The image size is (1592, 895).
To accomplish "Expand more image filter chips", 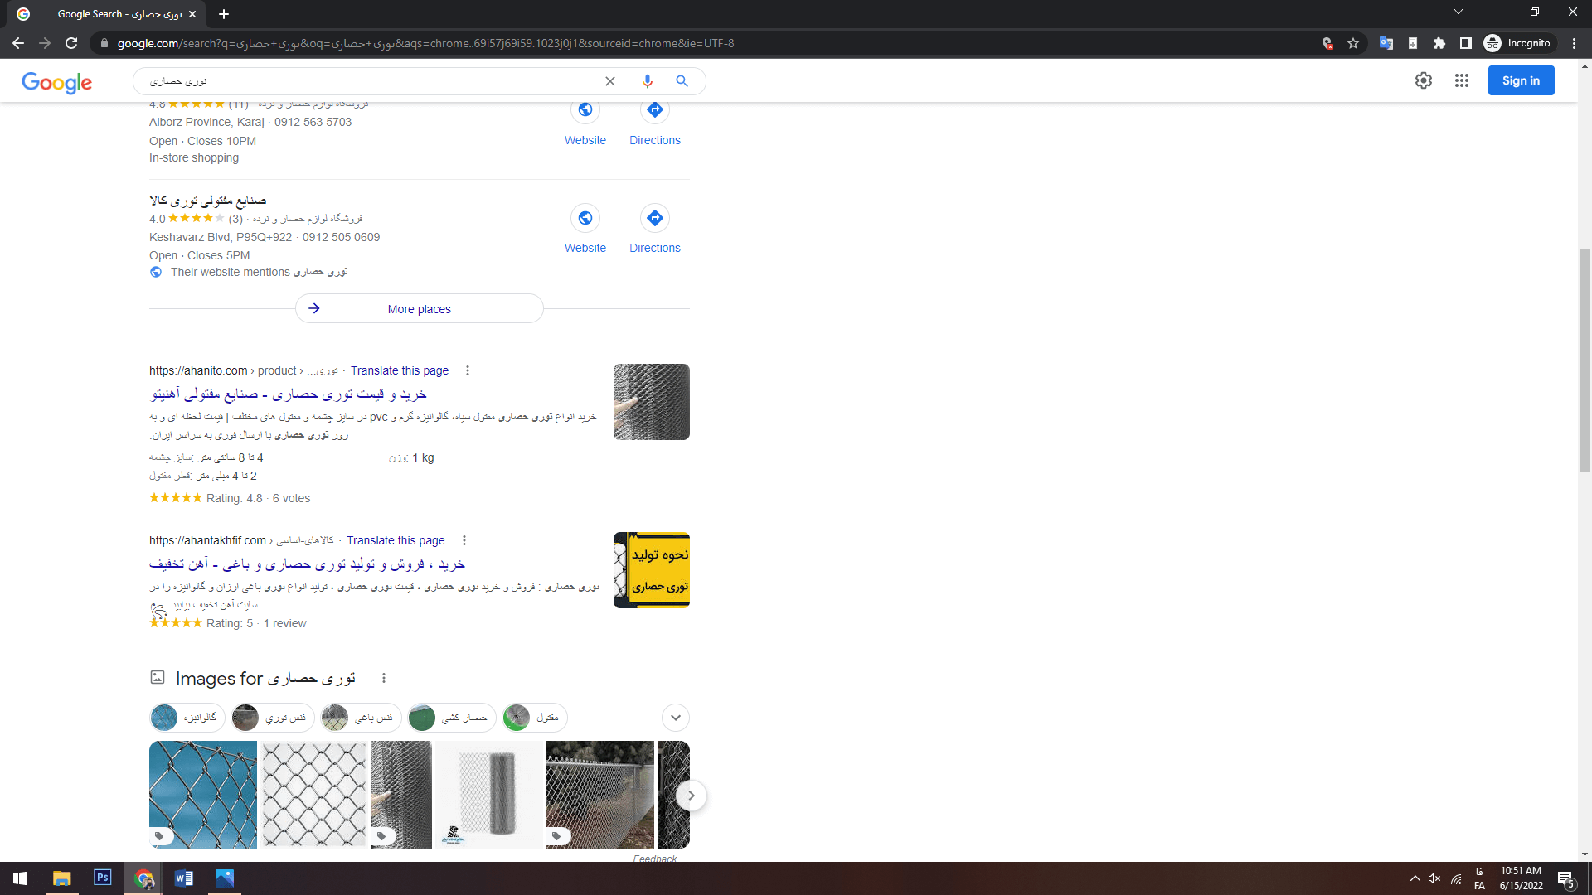I will pos(676,718).
